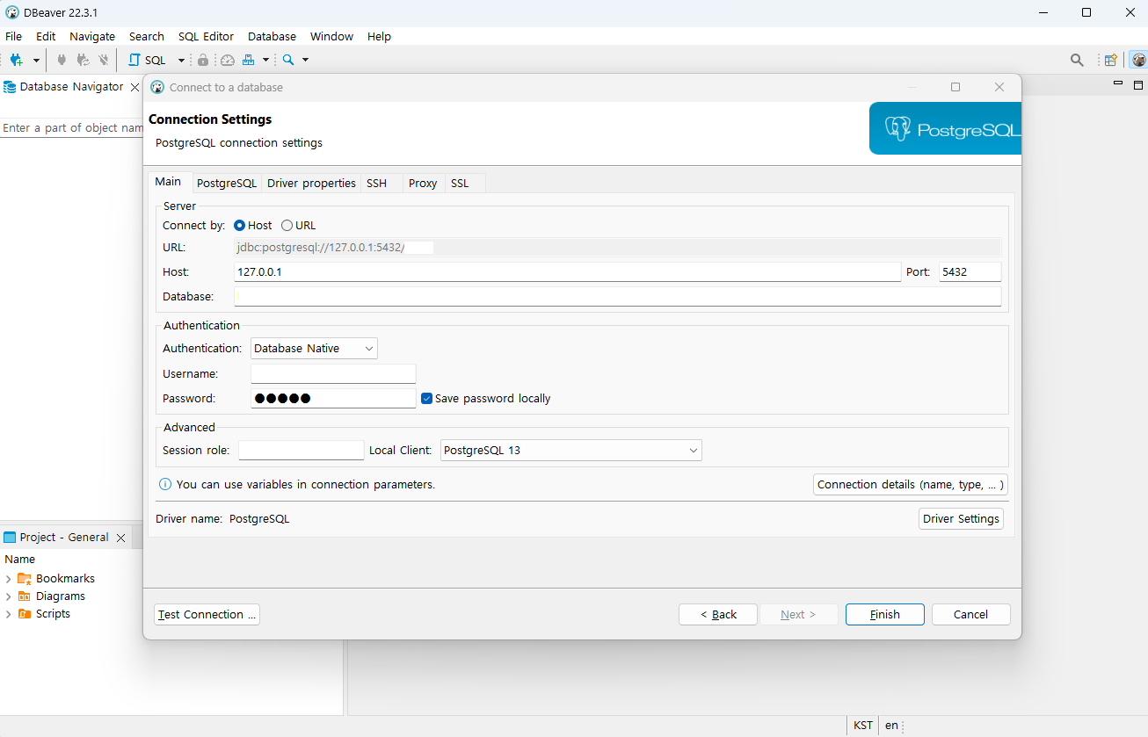The width and height of the screenshot is (1148, 737).
Task: Click the Open Perspective icon
Action: (x=1111, y=60)
